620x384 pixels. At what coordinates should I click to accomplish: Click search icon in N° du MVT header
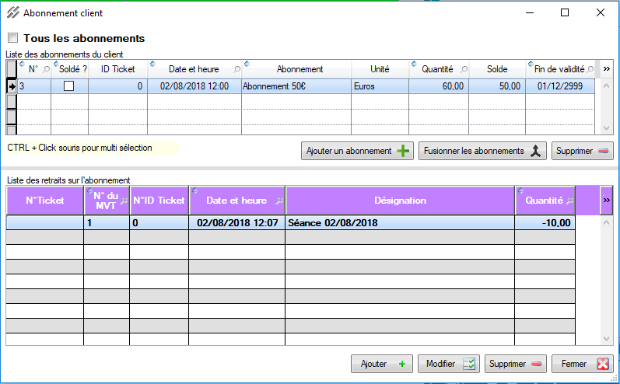[124, 201]
